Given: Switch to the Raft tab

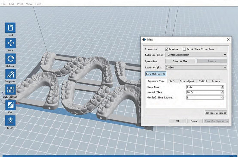Looking at the screenshot, I should [x=172, y=81].
